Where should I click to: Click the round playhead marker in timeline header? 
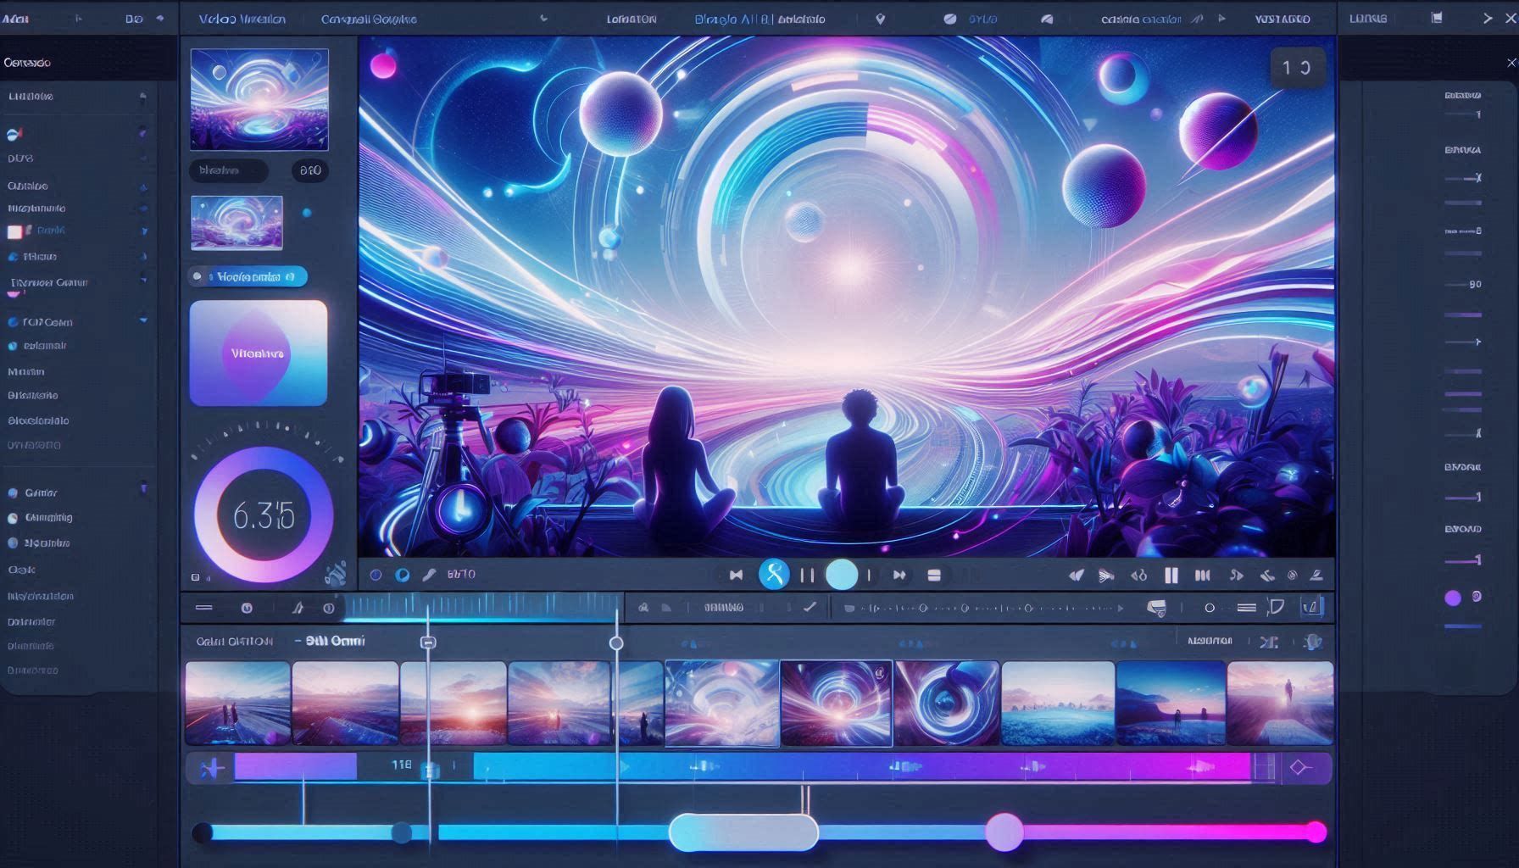[616, 643]
